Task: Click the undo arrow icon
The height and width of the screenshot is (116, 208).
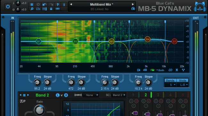Action: click(x=44, y=5)
